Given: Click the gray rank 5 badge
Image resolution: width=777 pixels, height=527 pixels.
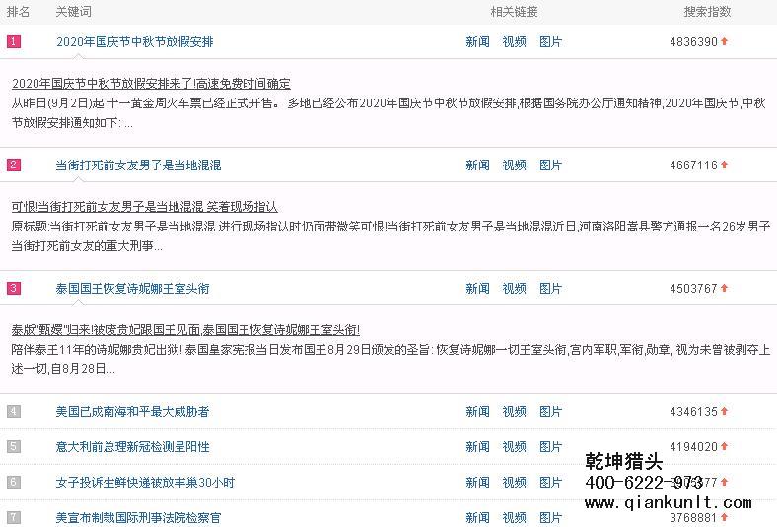Looking at the screenshot, I should [x=14, y=447].
